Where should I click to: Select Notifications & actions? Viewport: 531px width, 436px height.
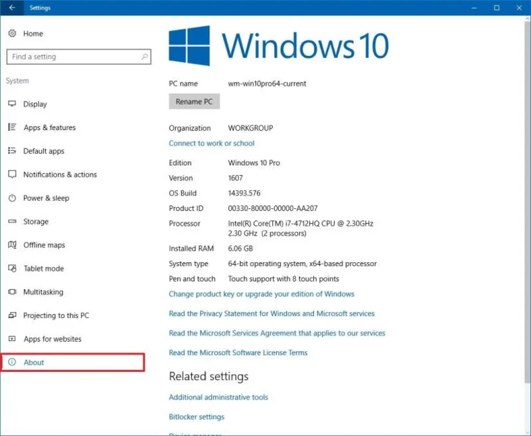point(60,175)
